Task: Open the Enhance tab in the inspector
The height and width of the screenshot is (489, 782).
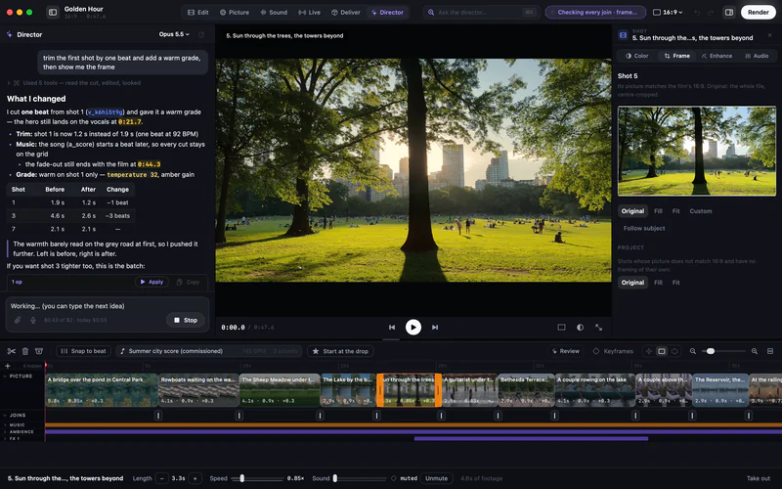Action: point(717,56)
